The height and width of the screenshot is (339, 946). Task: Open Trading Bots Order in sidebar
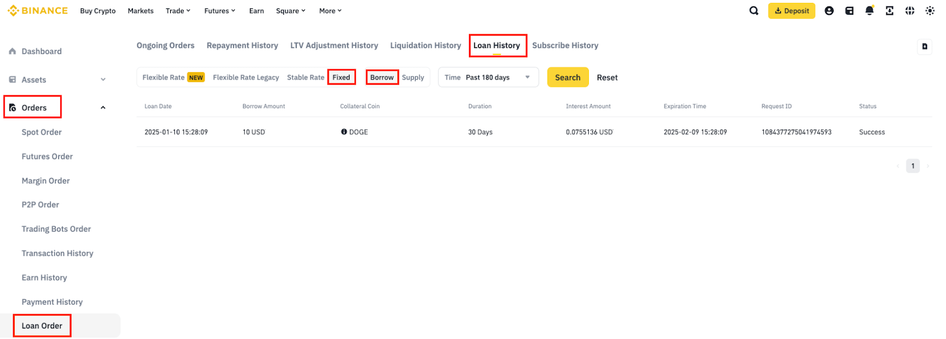point(56,229)
